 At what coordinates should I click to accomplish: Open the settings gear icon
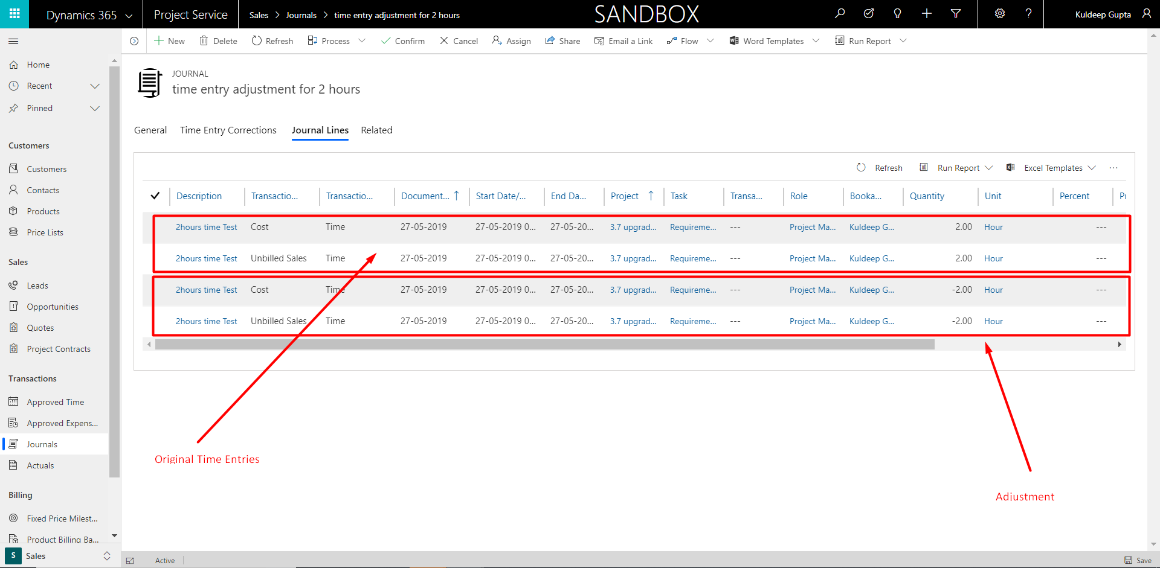point(1000,14)
